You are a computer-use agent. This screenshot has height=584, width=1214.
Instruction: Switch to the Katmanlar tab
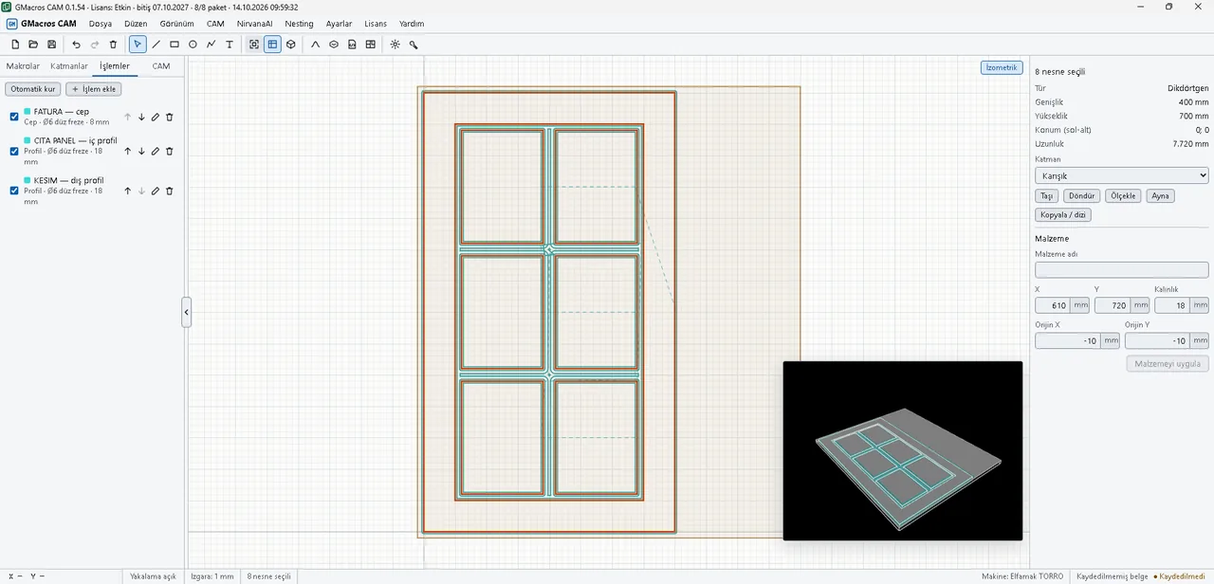click(x=69, y=66)
